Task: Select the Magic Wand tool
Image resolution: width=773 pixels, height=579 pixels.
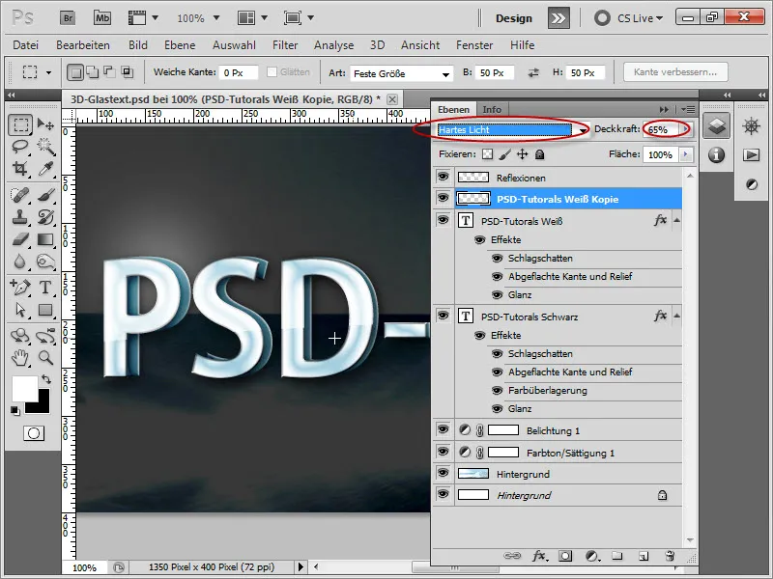Action: (x=45, y=147)
